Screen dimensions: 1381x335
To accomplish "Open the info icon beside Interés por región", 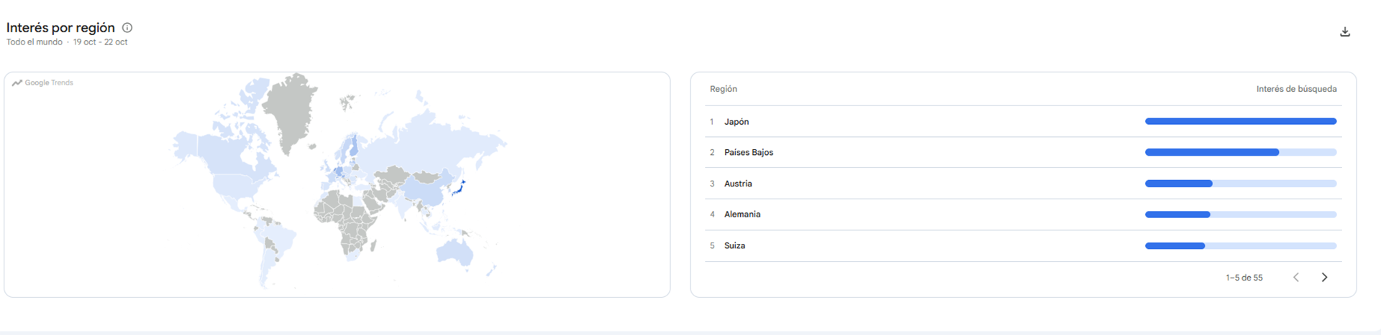I will coord(127,28).
